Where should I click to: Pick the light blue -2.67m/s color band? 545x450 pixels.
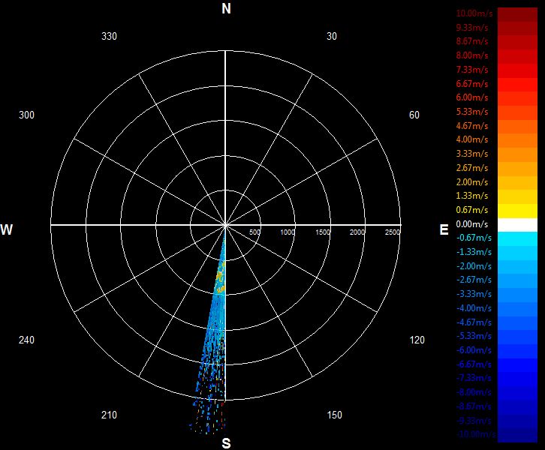517,281
